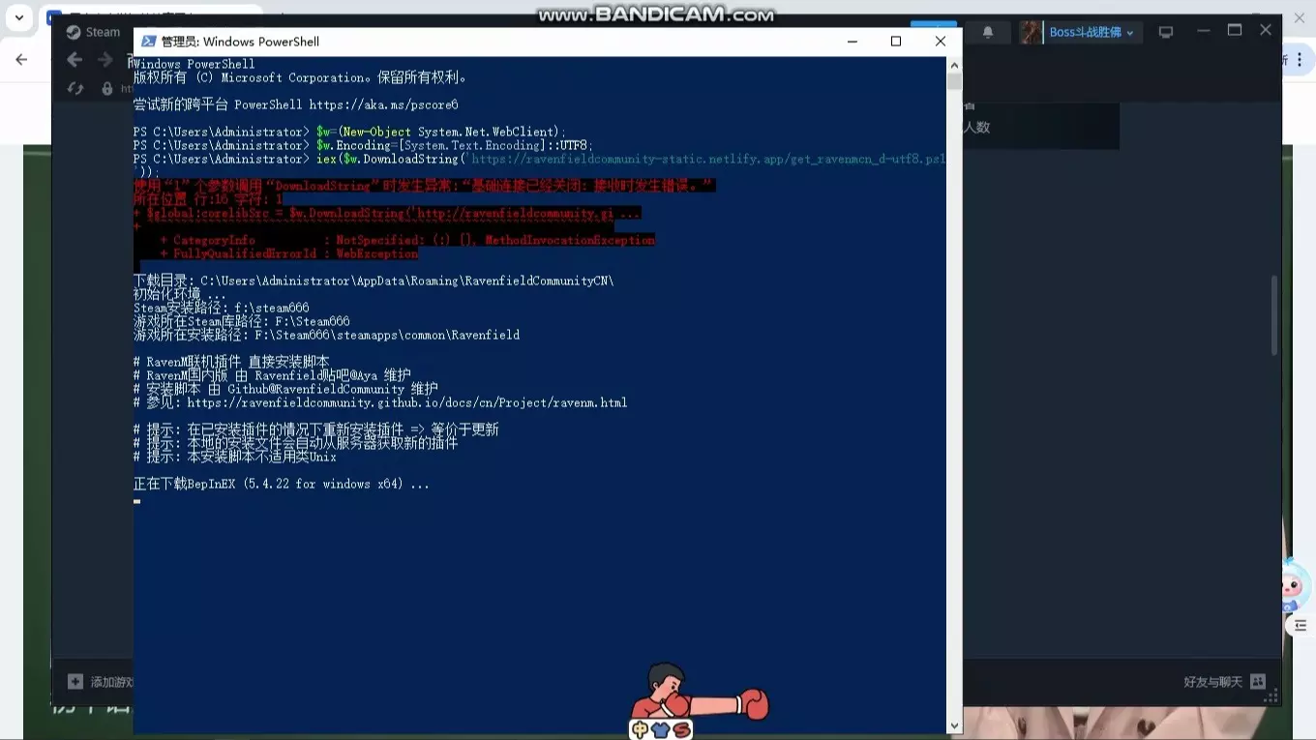Maximize the Steam window

click(x=1235, y=31)
